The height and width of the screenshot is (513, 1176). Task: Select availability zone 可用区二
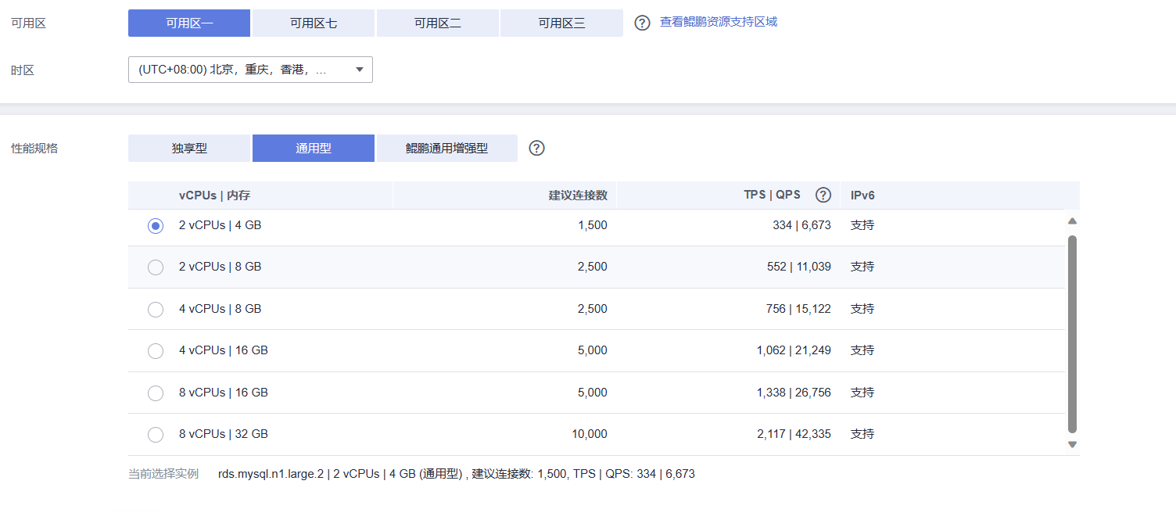437,23
